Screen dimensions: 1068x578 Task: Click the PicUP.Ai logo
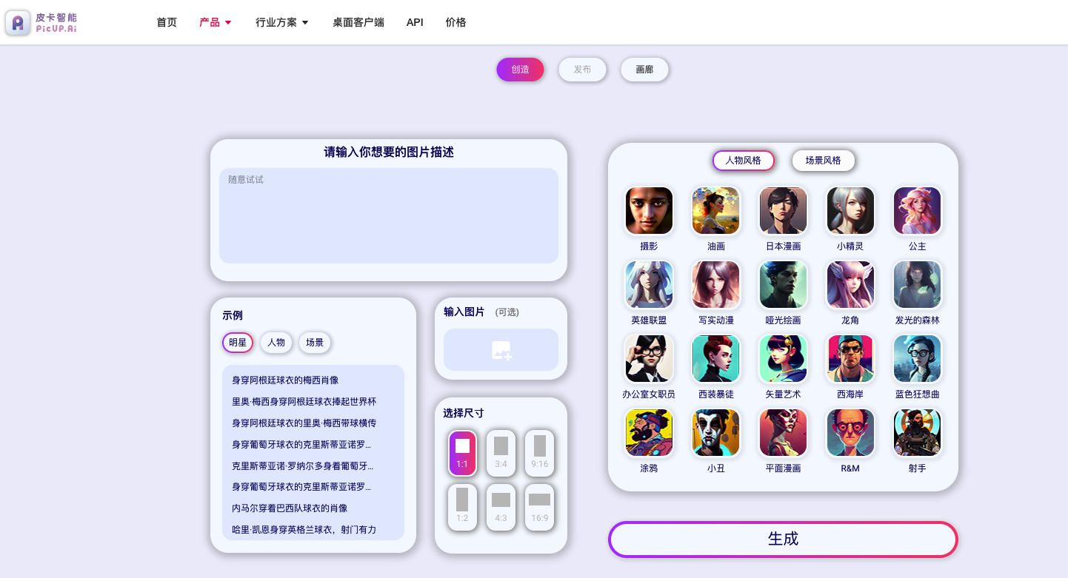41,22
